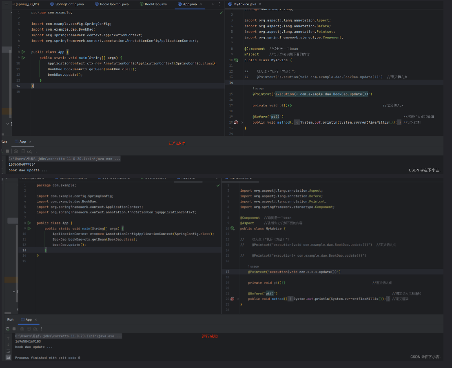Screen dimensions: 452x368
Task: Expand hidden tabs list chevron in upper editor
Action: pyautogui.click(x=213, y=4)
